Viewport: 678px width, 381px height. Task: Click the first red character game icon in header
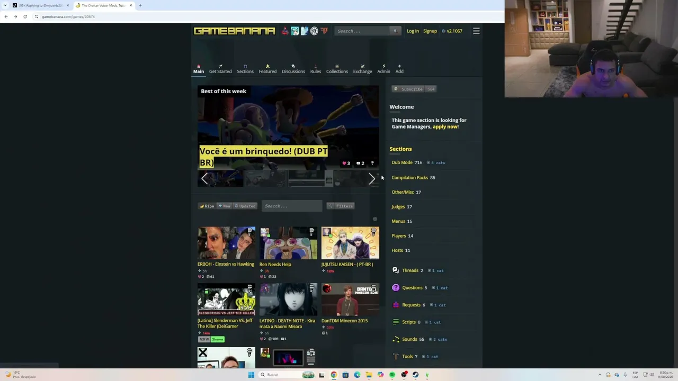pos(285,31)
